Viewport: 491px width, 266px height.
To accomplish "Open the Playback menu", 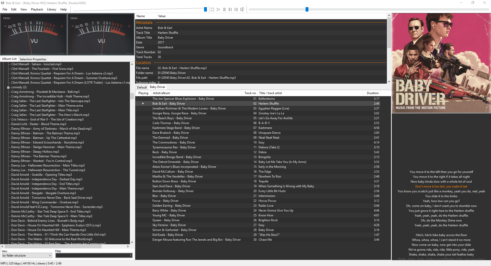I will coord(37,9).
